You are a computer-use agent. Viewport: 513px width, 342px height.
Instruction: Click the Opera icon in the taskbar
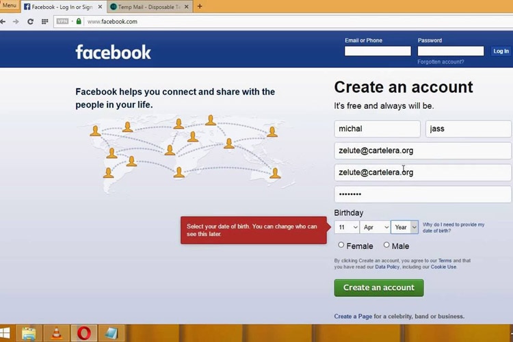tap(85, 333)
